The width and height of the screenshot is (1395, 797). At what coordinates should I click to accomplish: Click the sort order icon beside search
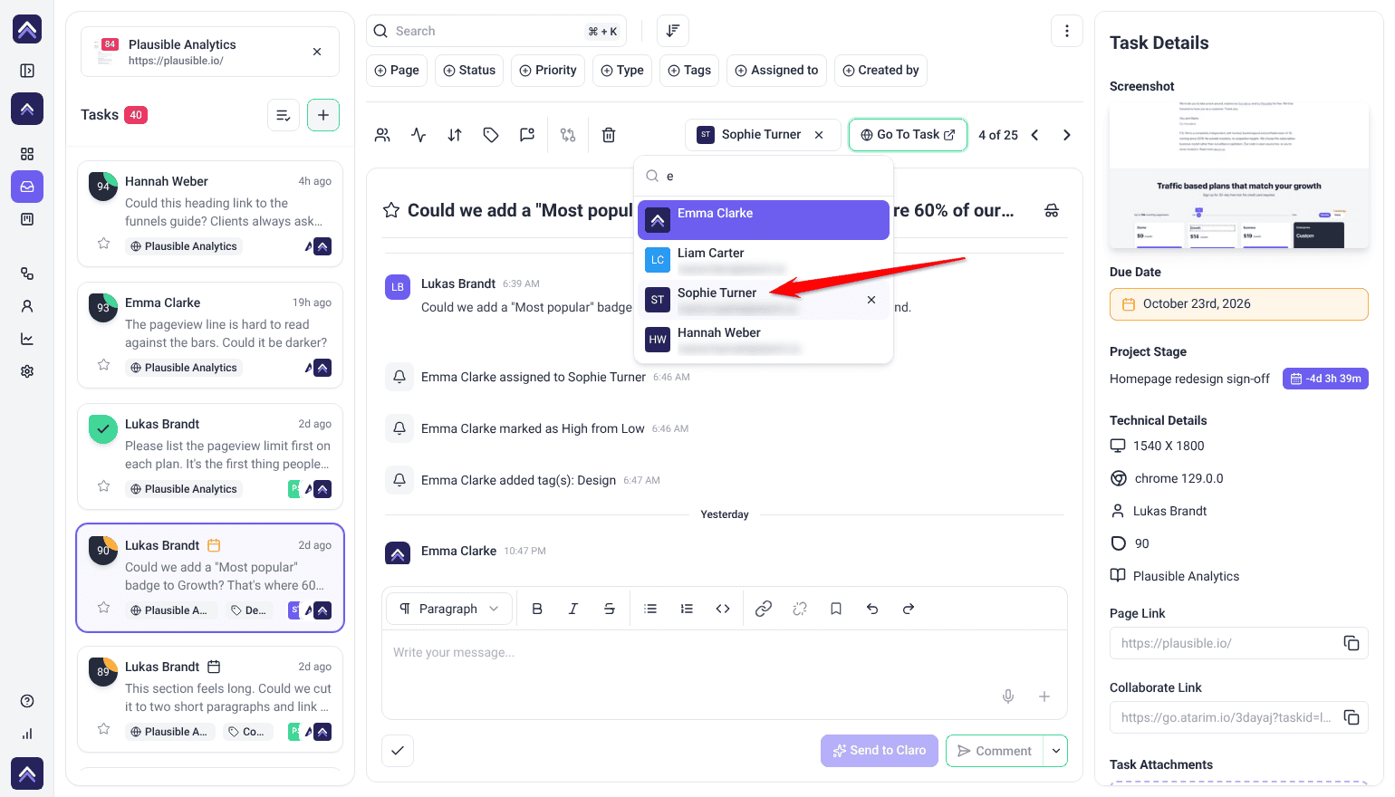tap(673, 31)
